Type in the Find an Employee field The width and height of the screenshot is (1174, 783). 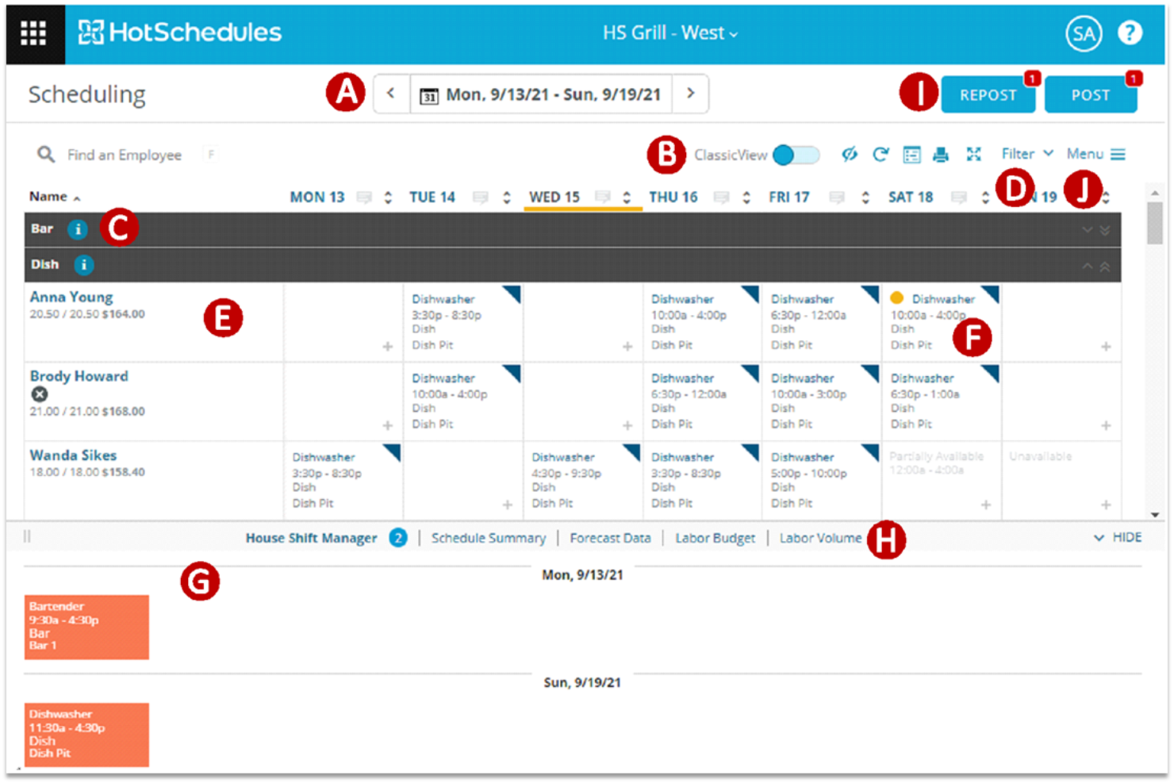(x=127, y=154)
